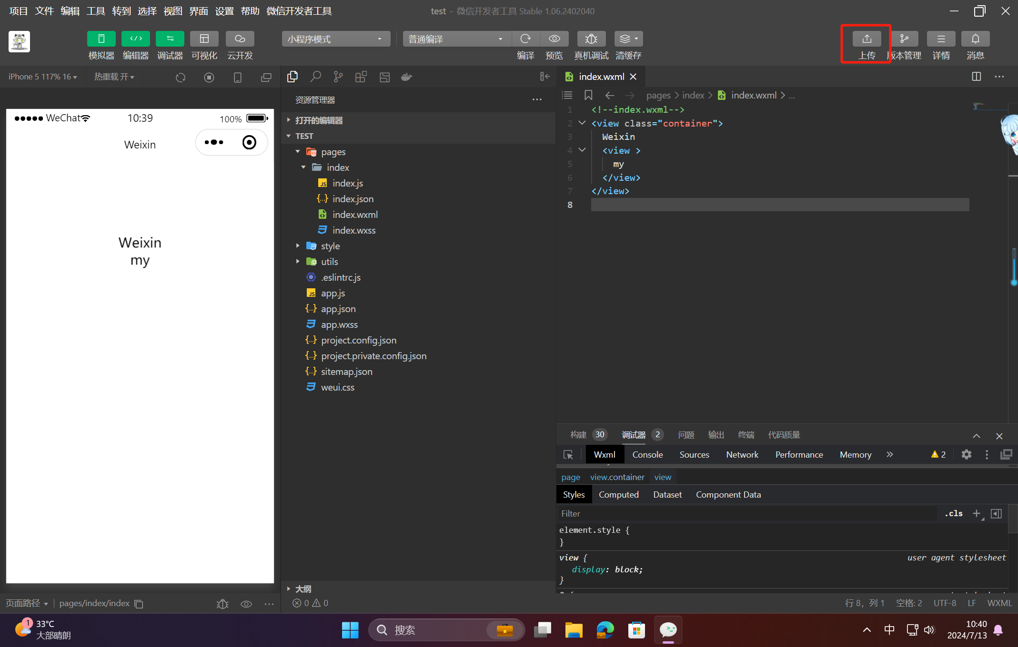Toggle the editor (编辑器) panel button
1018x647 pixels.
[135, 39]
